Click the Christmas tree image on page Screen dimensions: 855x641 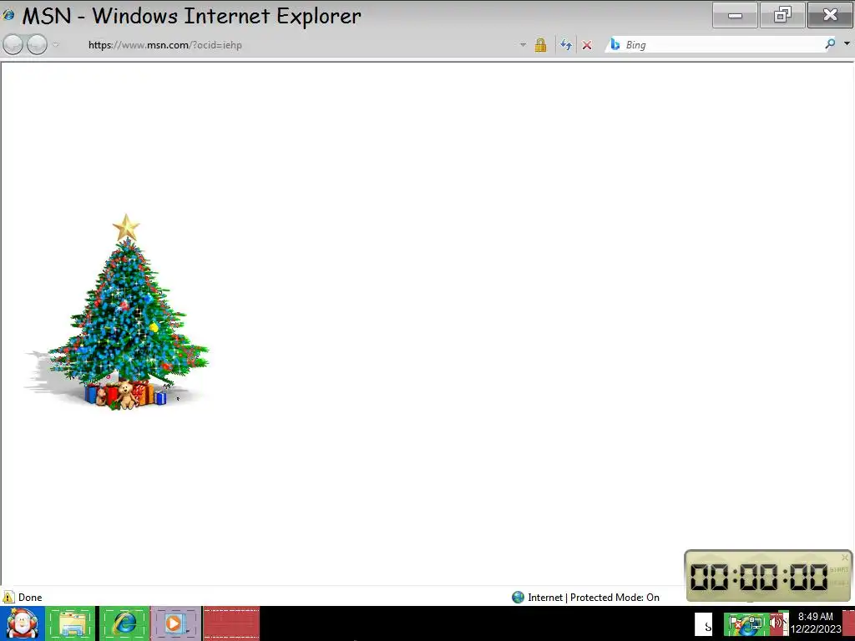point(116,312)
